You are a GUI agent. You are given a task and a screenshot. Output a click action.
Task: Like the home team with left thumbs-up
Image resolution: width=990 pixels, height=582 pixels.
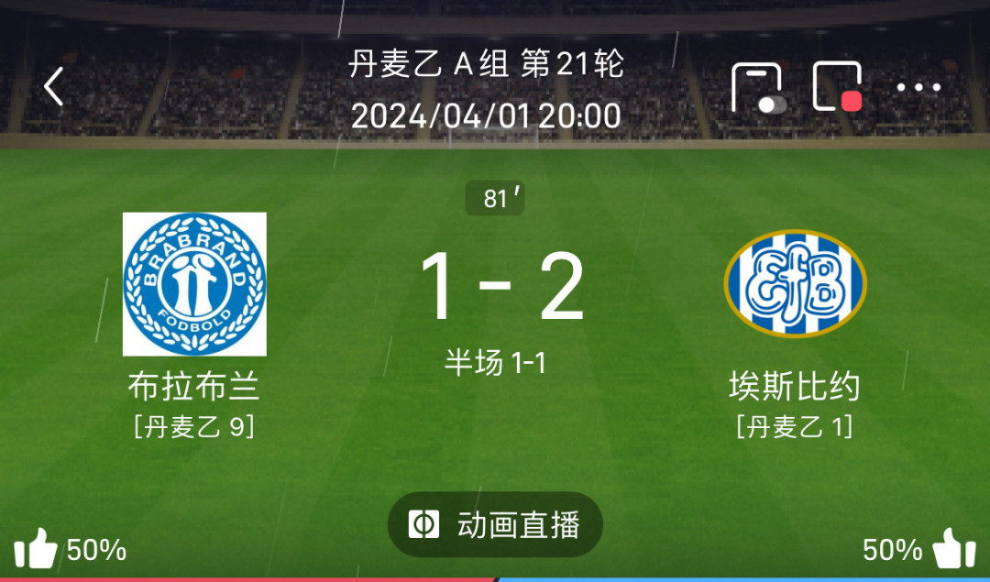click(36, 548)
